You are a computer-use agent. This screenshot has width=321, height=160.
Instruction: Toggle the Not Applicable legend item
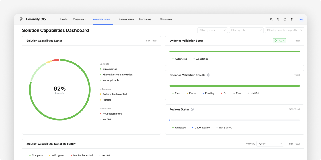pyautogui.click(x=109, y=80)
